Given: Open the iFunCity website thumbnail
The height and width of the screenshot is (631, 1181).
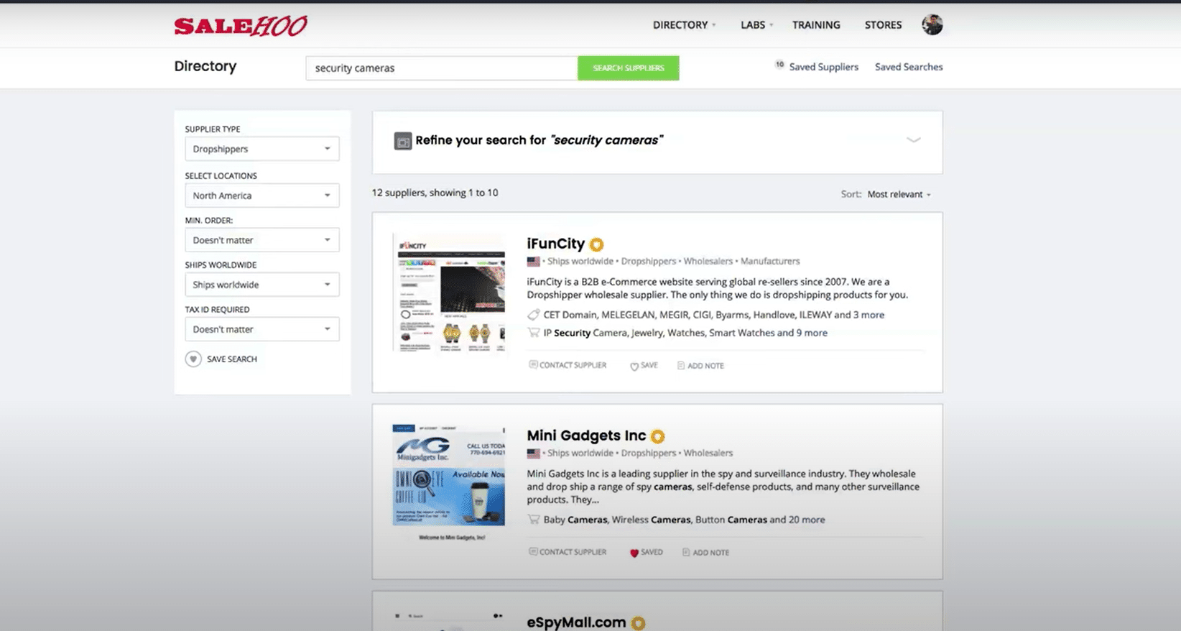Looking at the screenshot, I should [449, 293].
